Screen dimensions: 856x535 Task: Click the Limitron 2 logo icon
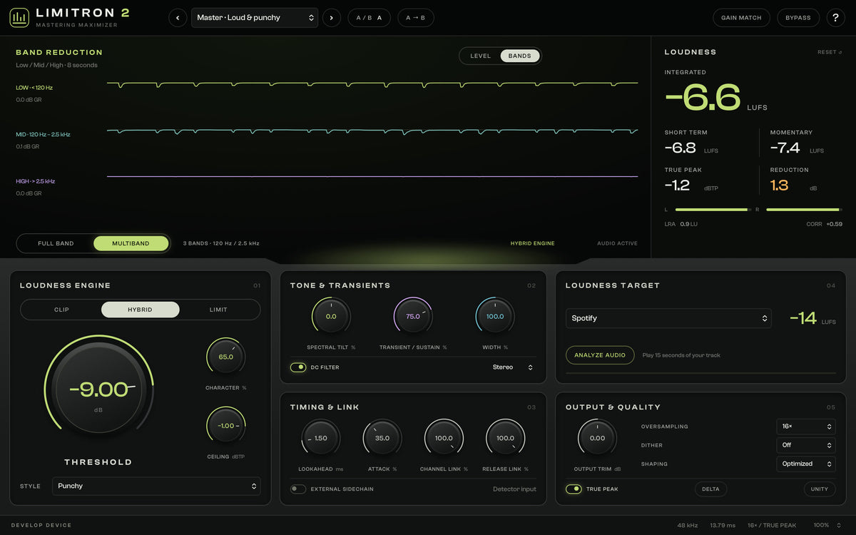(19, 17)
